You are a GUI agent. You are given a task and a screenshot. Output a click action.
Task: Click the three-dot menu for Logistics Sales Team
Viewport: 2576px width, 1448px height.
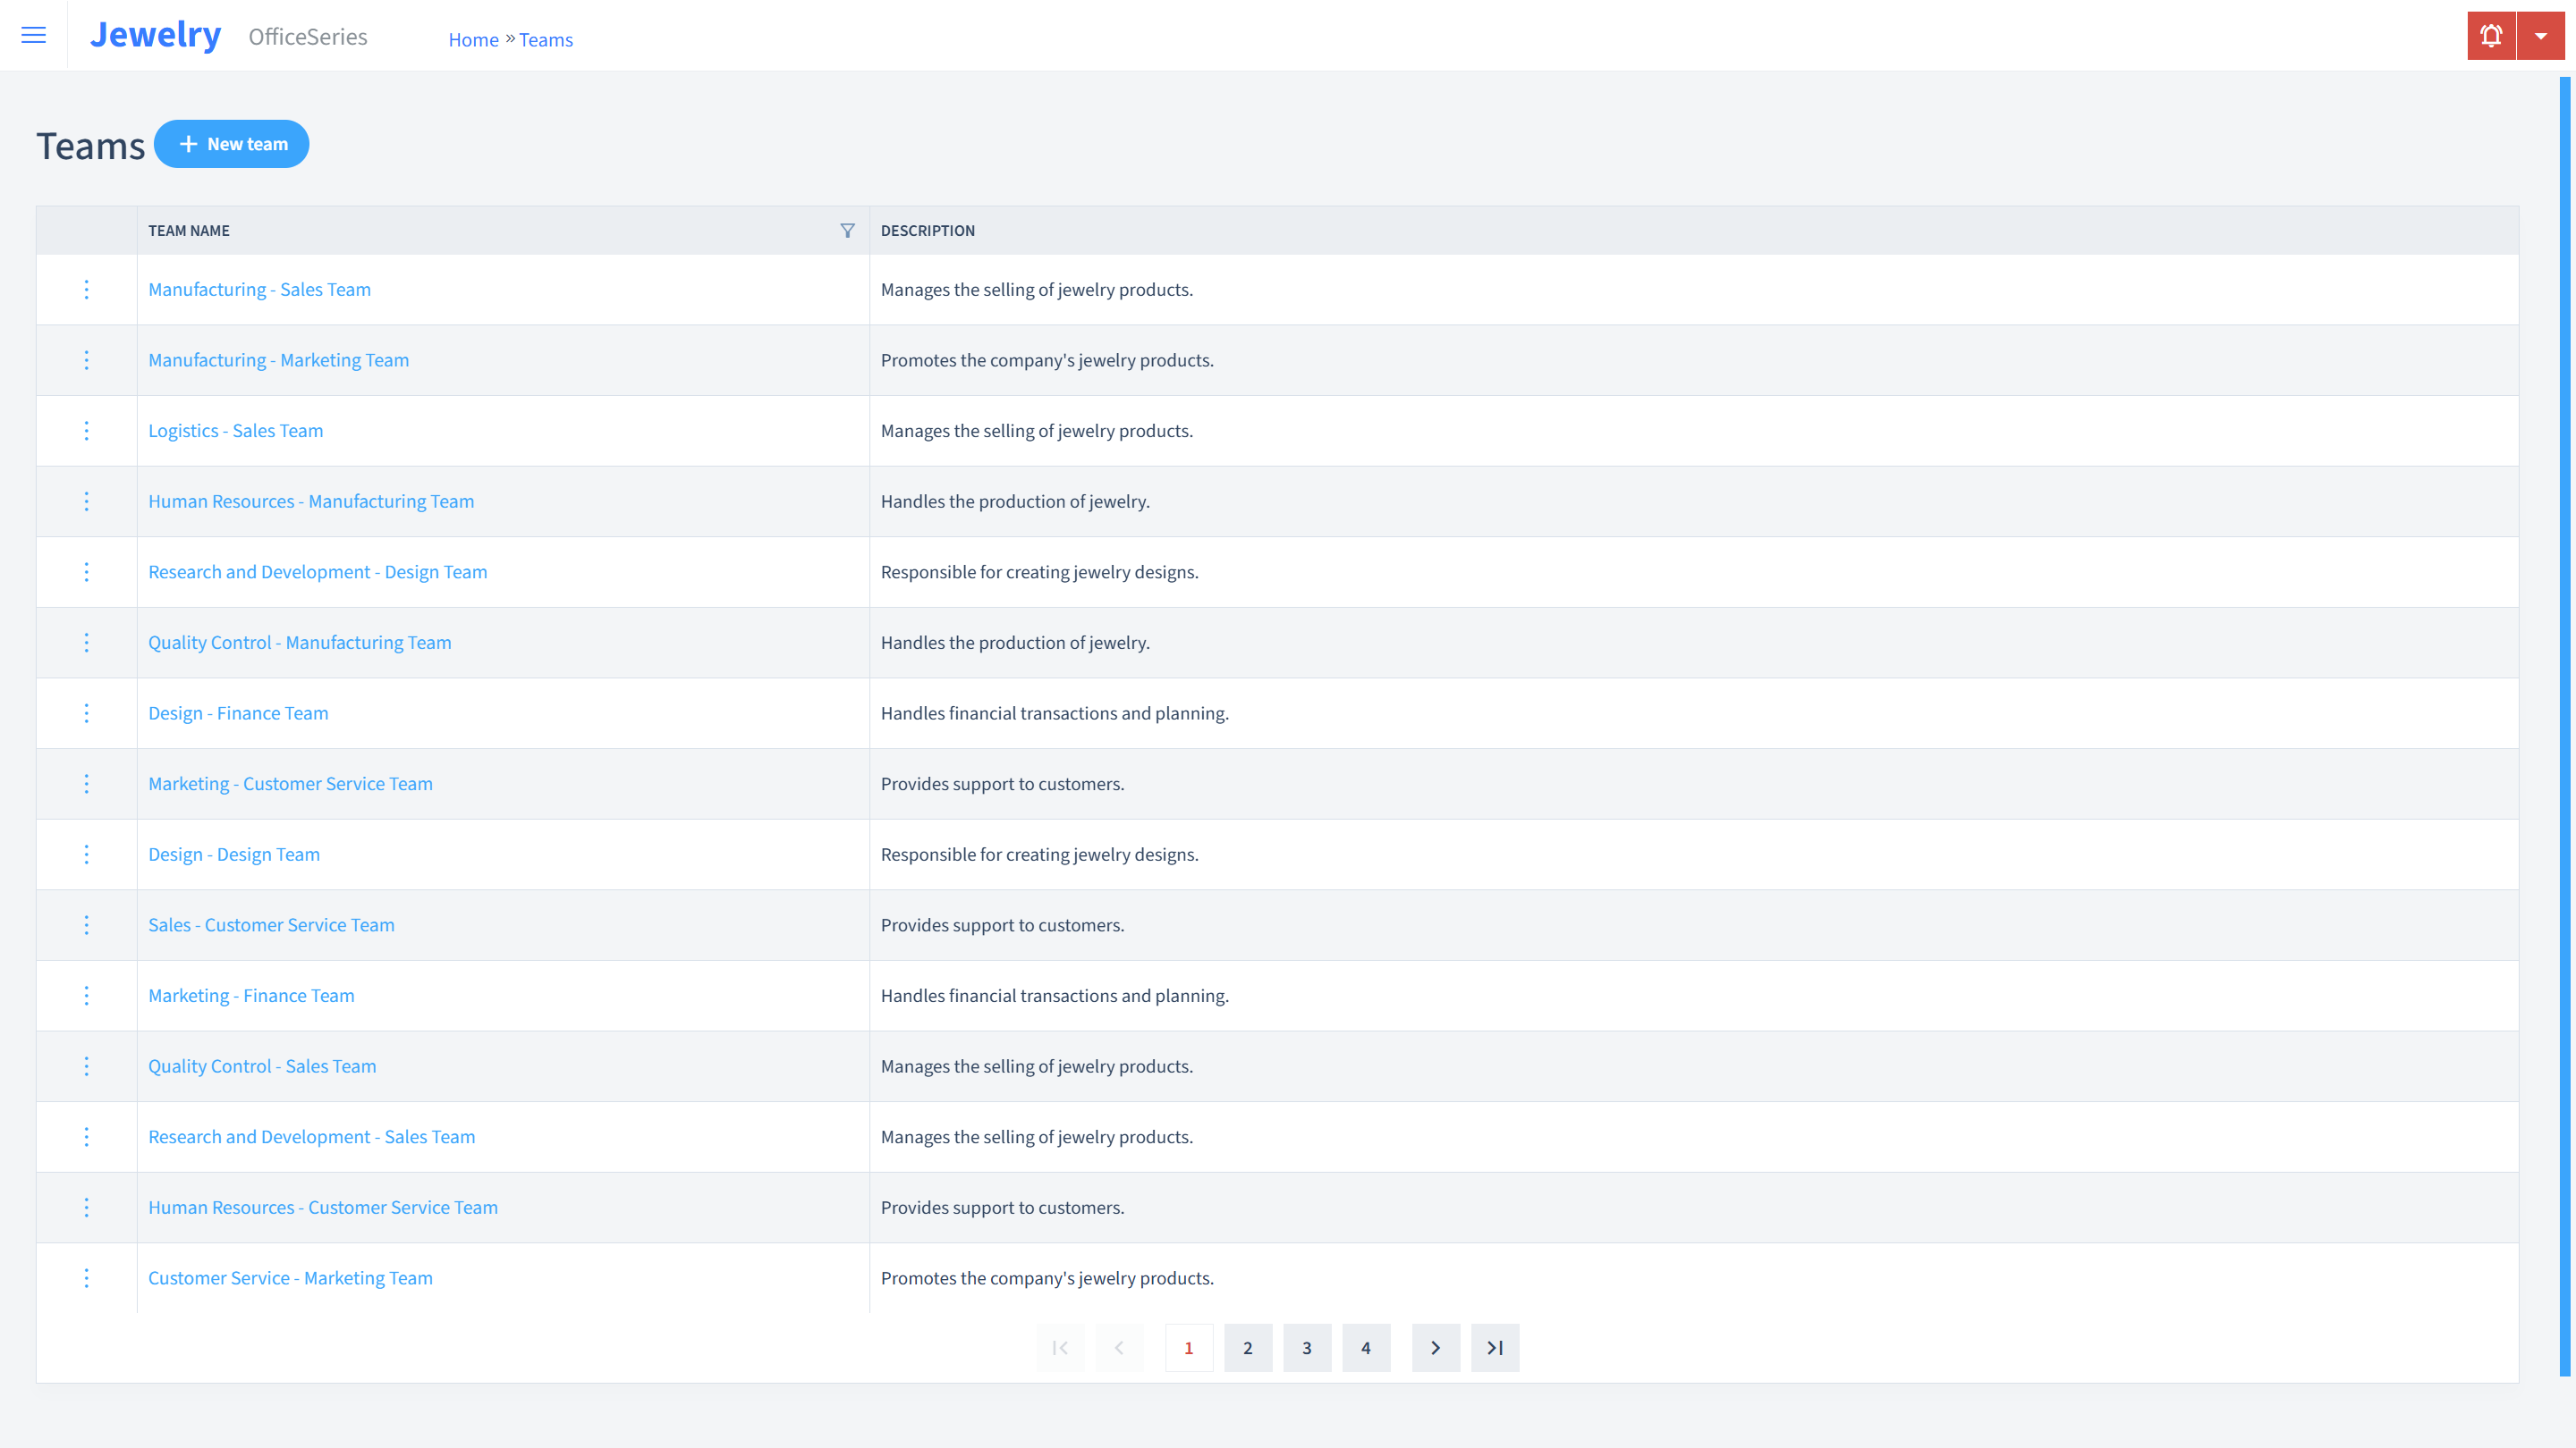point(85,430)
